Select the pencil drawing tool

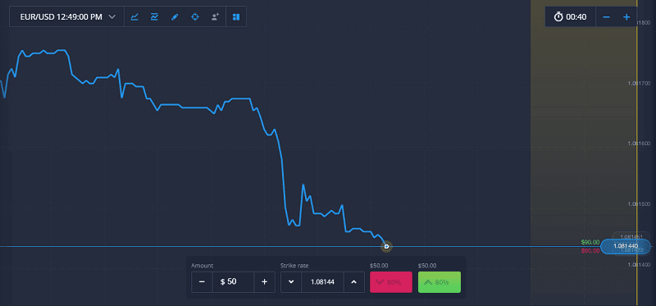[x=175, y=16]
